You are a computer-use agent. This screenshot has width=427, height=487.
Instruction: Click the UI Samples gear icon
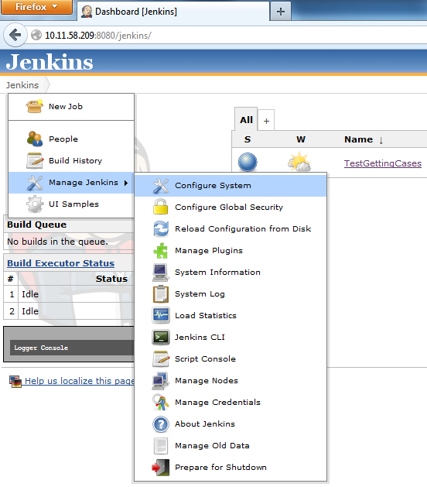(x=35, y=204)
